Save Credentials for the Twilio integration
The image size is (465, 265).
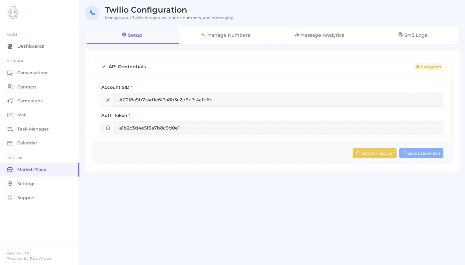pyautogui.click(x=421, y=153)
